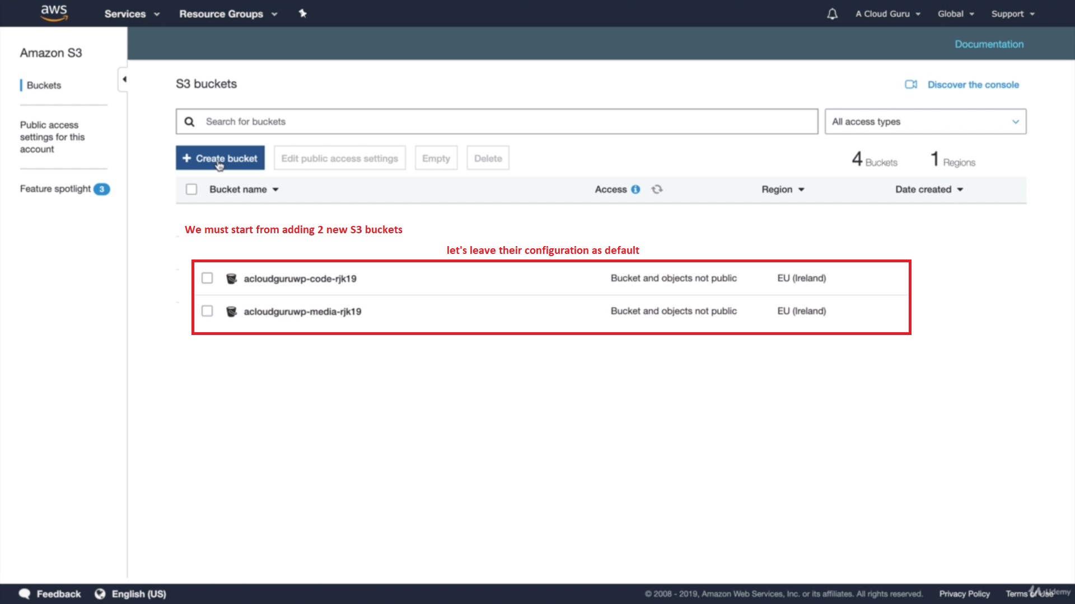The width and height of the screenshot is (1075, 604).
Task: Open the notifications bell icon
Action: (x=832, y=14)
